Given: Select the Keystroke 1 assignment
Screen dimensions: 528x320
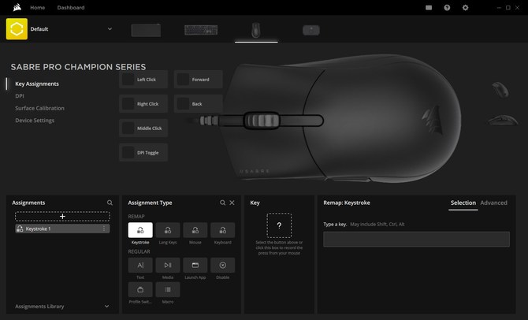Looking at the screenshot, I should coord(62,229).
